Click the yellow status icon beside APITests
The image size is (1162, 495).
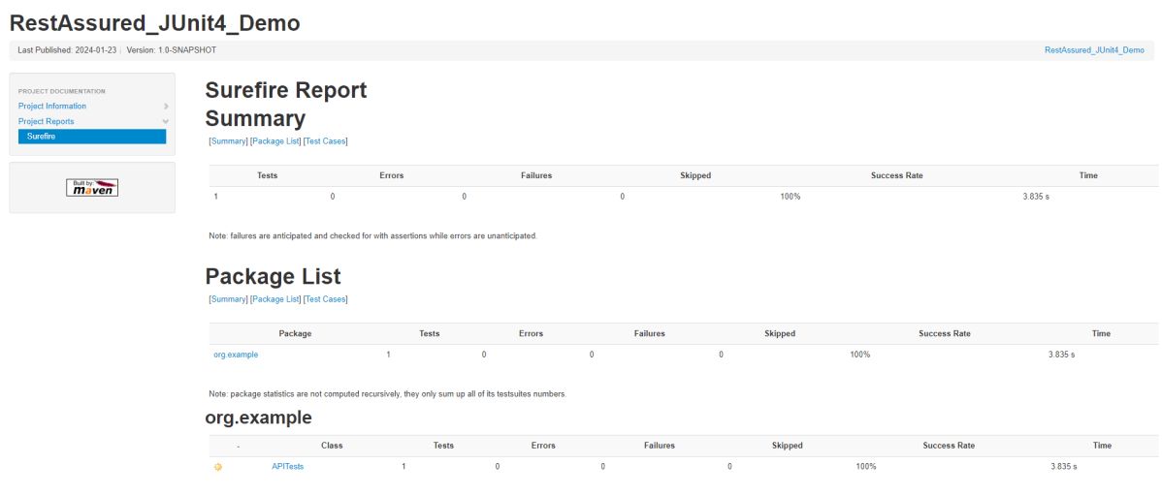pos(218,467)
